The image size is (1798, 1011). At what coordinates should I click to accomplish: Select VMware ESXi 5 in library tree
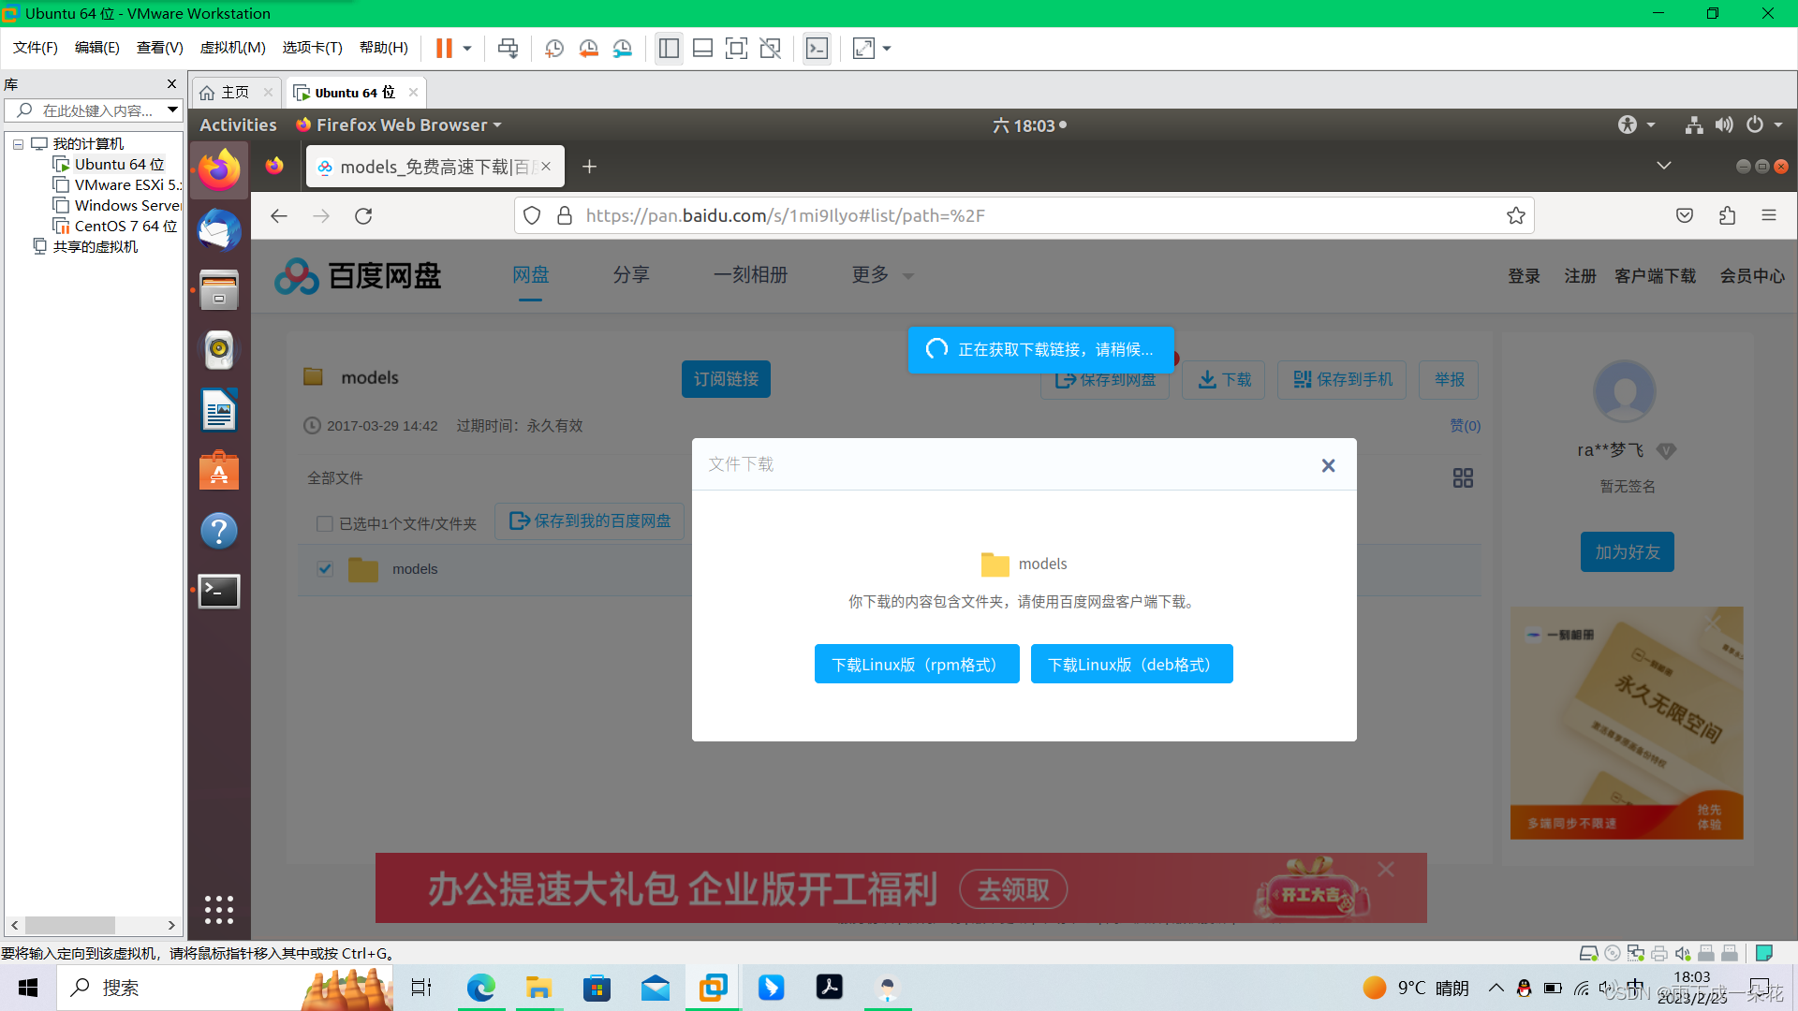click(x=117, y=184)
